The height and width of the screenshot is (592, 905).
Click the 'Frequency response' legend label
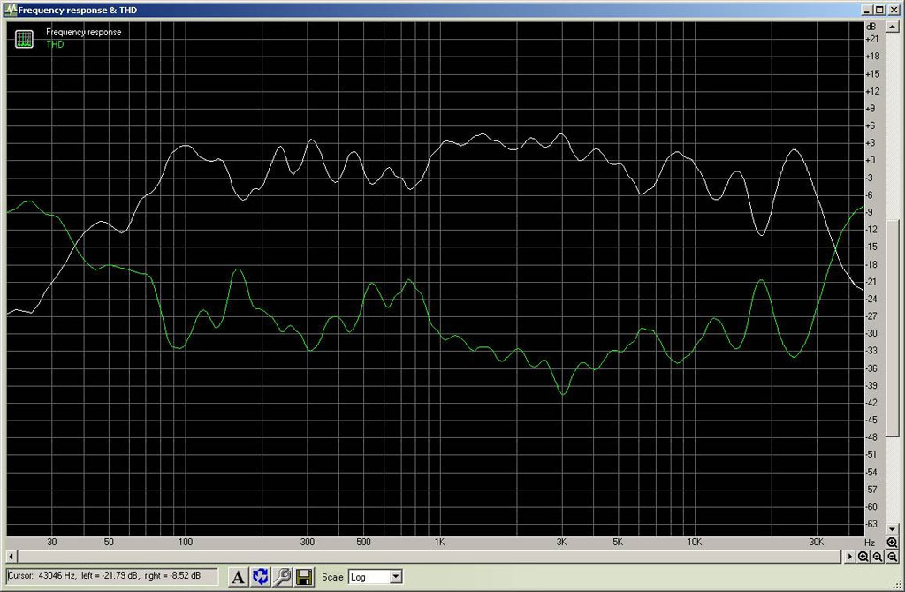[84, 32]
